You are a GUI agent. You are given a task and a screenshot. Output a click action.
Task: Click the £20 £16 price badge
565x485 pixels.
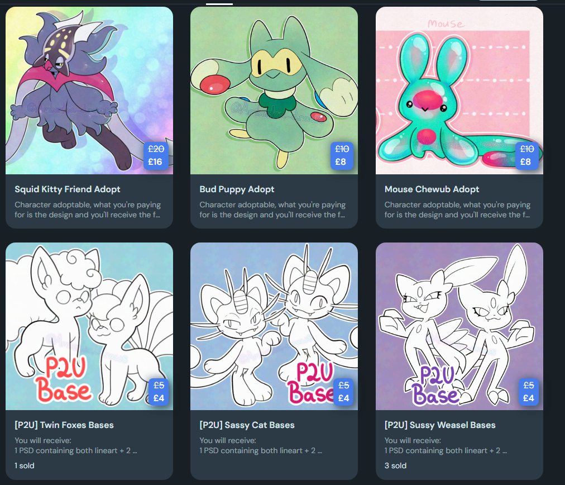point(156,155)
